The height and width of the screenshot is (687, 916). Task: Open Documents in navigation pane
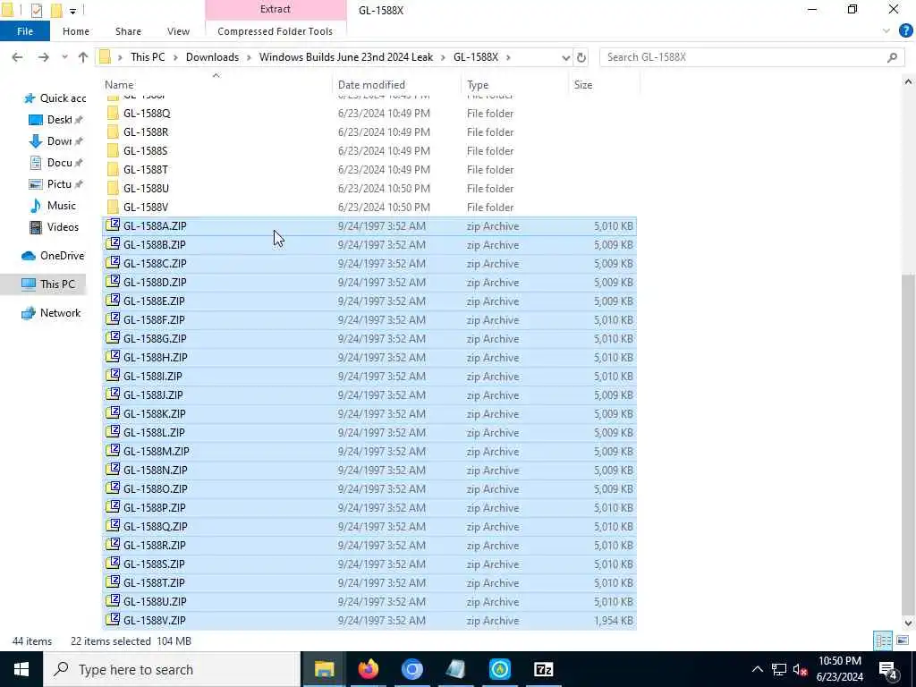pos(55,163)
